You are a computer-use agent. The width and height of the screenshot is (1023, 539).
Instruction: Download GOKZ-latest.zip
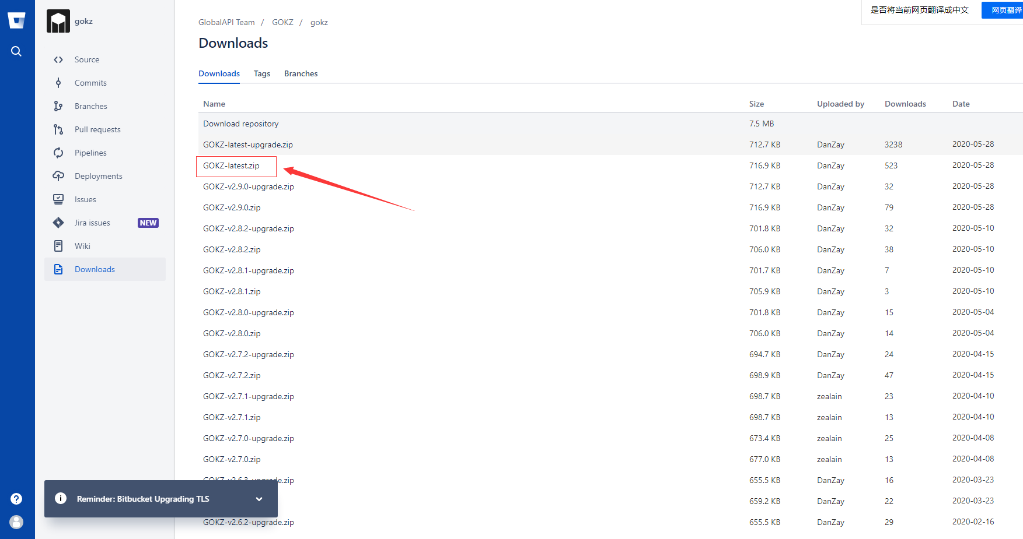point(231,165)
